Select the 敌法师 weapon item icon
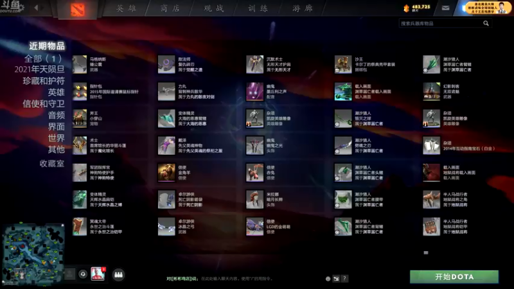Image resolution: width=514 pixels, height=289 pixels. [x=166, y=64]
